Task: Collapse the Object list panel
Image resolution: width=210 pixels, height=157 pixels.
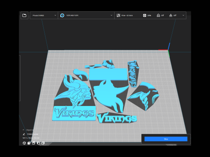Action: (23, 130)
